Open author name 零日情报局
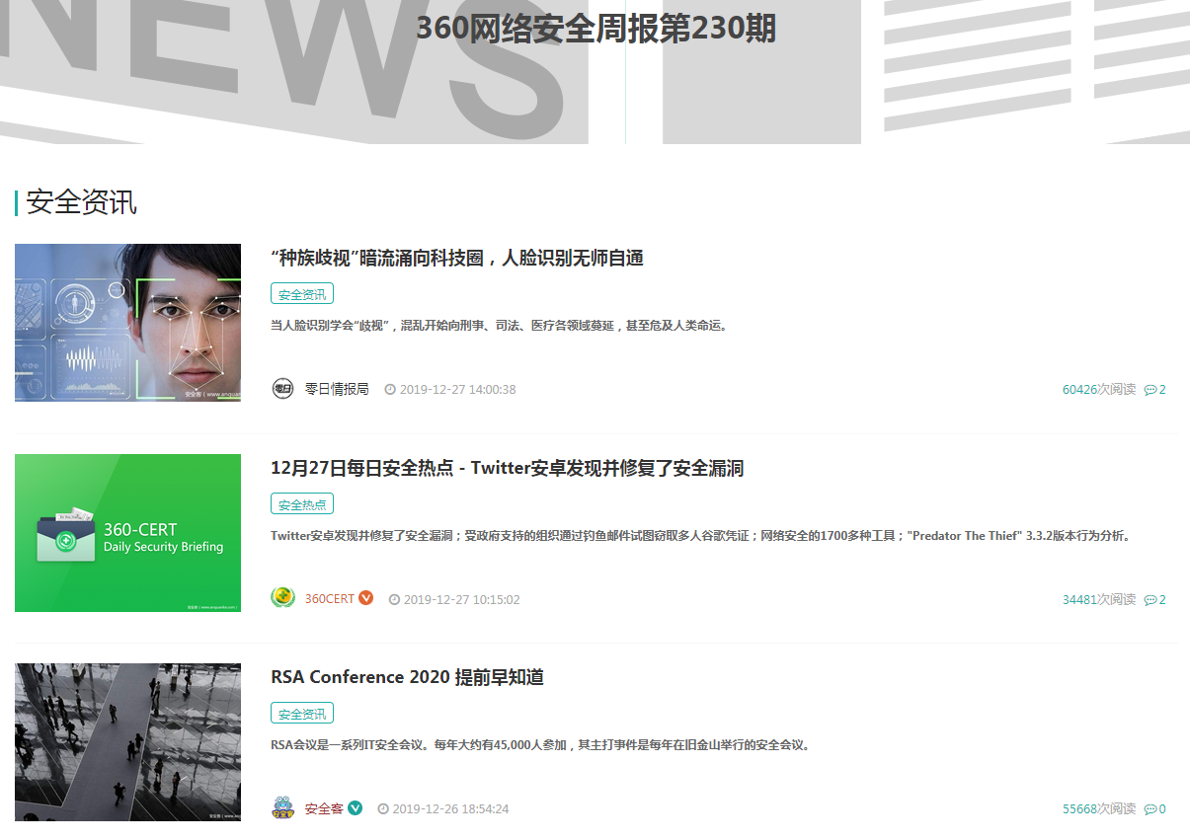Image resolution: width=1190 pixels, height=840 pixels. point(337,389)
